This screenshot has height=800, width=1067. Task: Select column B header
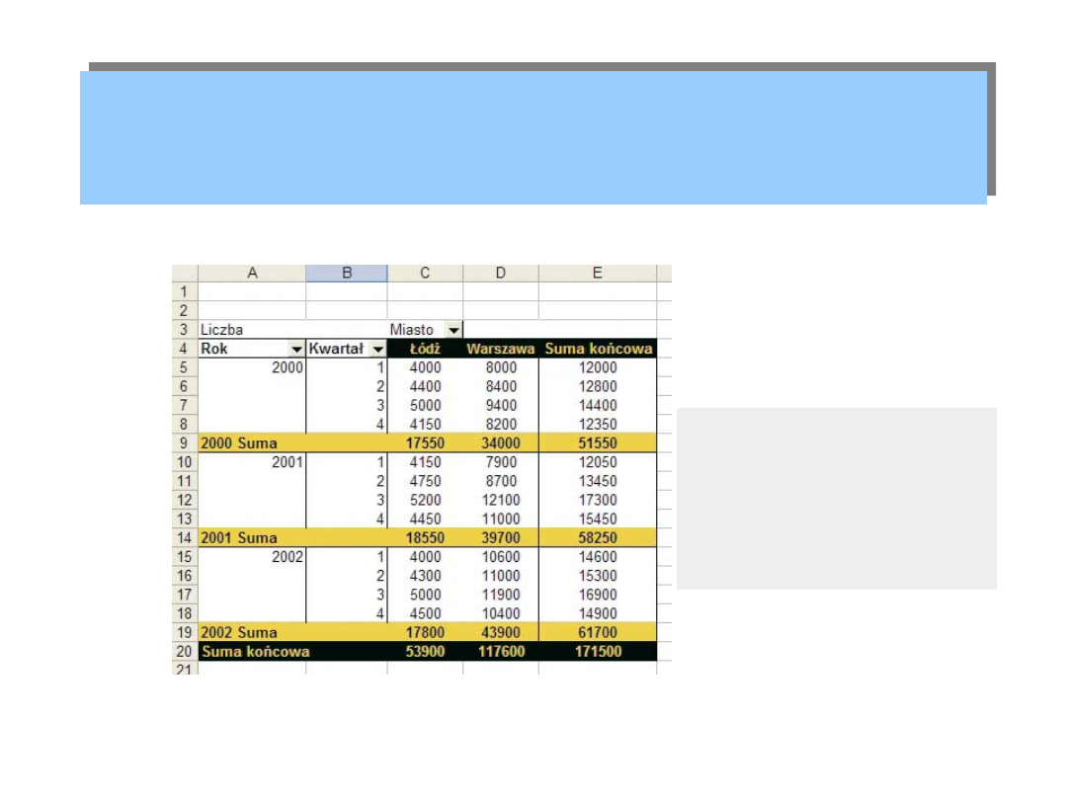point(347,274)
